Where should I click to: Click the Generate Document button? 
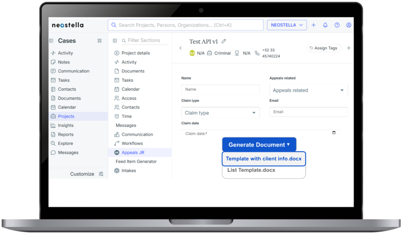[259, 145]
